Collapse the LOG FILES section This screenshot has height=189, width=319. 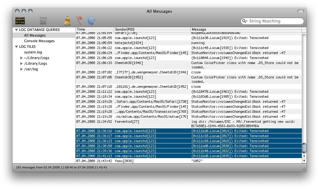[16, 47]
